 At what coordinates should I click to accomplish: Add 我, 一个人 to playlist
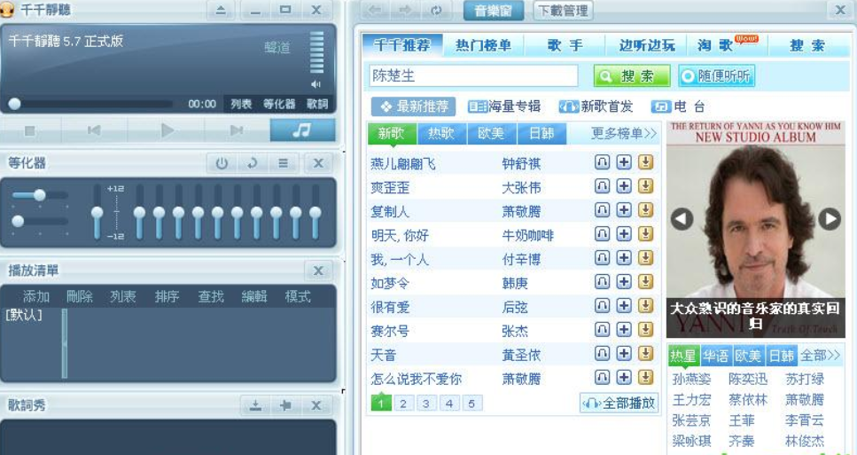tap(624, 257)
